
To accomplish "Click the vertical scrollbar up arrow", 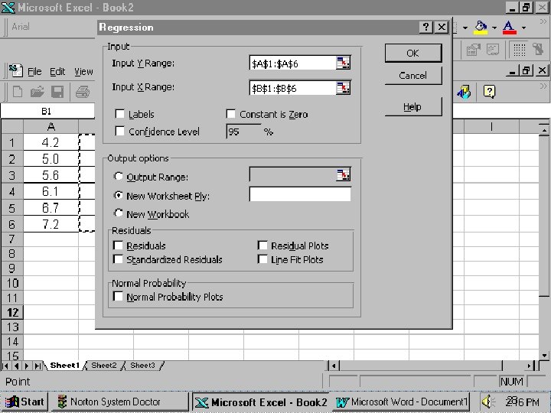I will coord(543,130).
